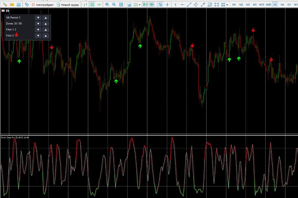This screenshot has height=198, width=298.
Task: Decrease the %K Period value
Action: tap(38, 17)
